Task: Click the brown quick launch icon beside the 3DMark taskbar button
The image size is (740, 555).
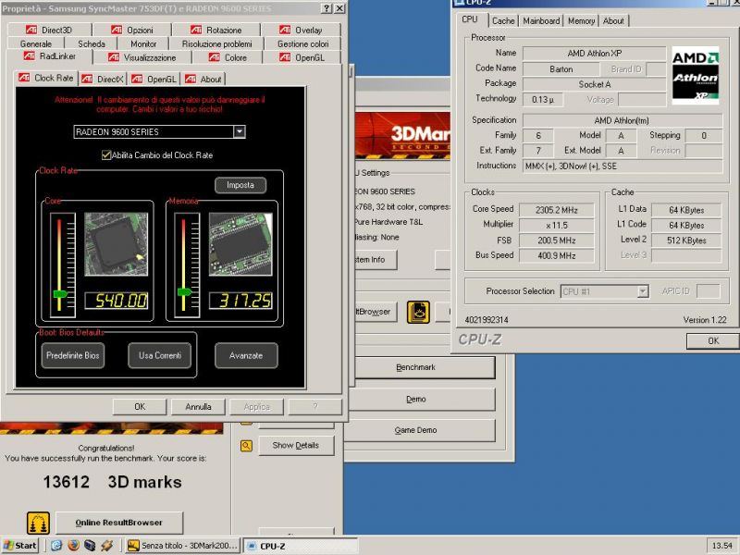Action: click(x=106, y=546)
